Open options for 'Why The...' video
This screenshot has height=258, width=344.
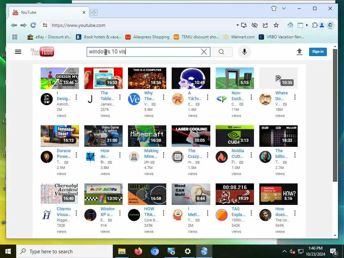point(164,97)
